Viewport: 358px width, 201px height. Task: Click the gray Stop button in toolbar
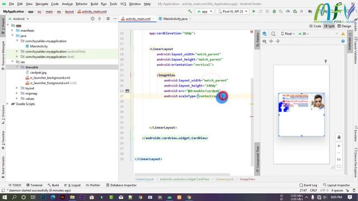[302, 11]
